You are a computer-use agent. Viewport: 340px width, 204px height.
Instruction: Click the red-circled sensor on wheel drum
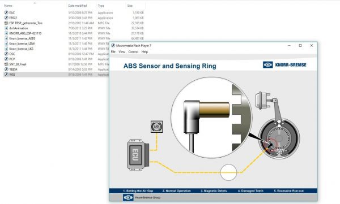point(271,145)
